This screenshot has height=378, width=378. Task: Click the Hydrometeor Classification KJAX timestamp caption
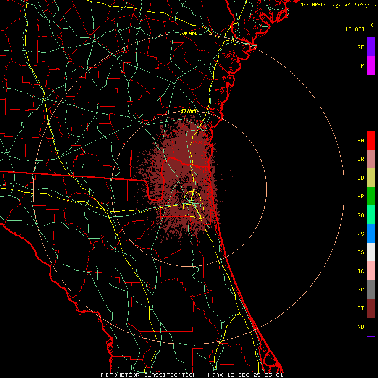coord(190,375)
